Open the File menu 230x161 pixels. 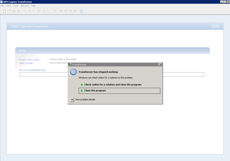(x=2, y=6)
